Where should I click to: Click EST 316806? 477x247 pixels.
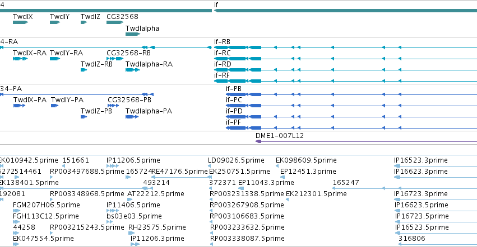pyautogui.click(x=438, y=244)
